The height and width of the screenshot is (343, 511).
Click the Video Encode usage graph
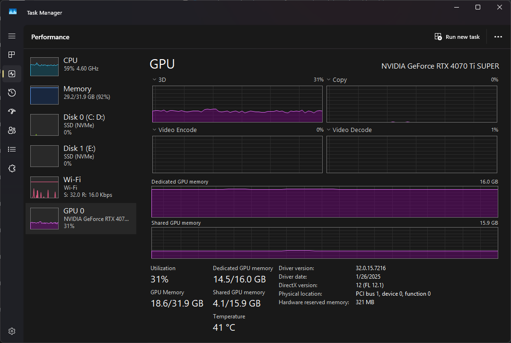pos(237,154)
